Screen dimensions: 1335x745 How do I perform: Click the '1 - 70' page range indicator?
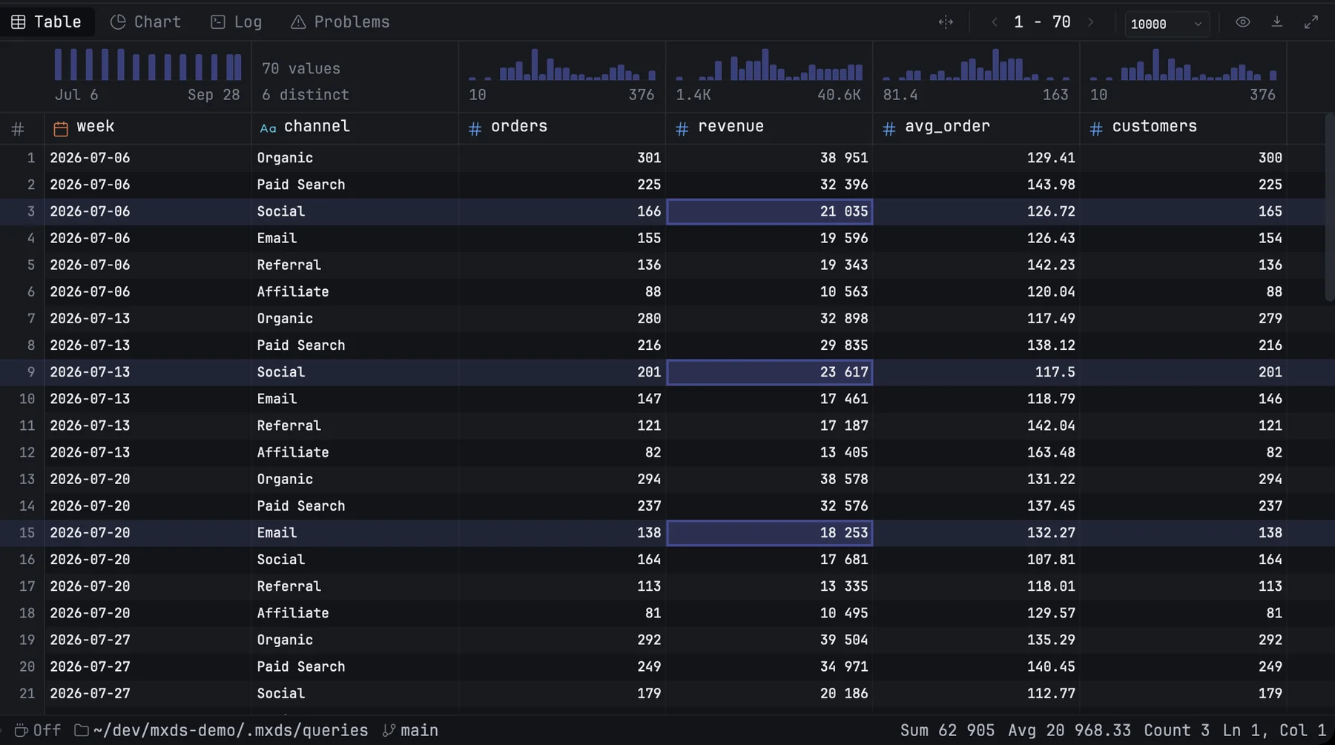pyautogui.click(x=1042, y=22)
